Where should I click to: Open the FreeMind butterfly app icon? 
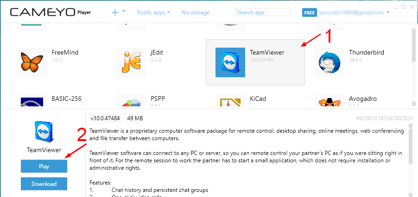pos(32,62)
